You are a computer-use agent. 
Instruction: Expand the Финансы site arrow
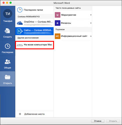point(91,23)
